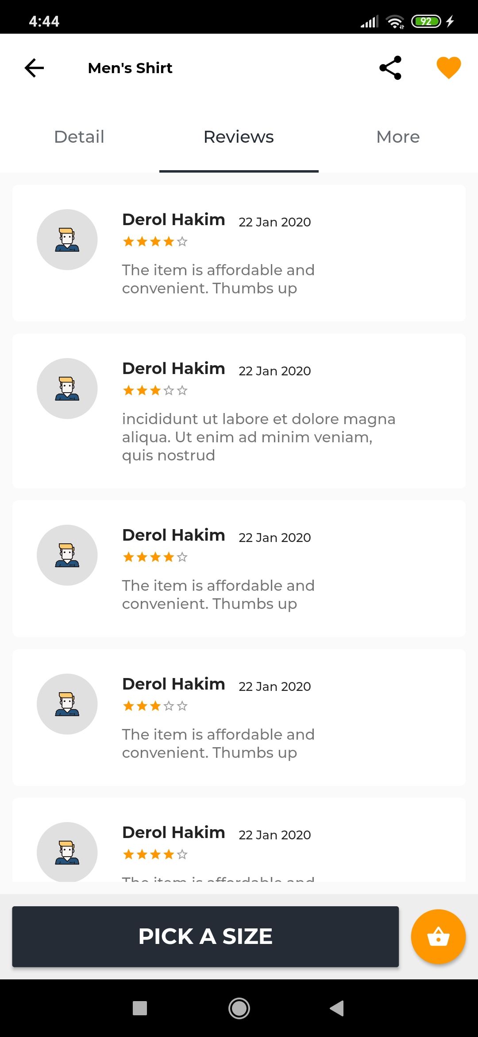Share the Men's Shirt product
Image resolution: width=478 pixels, height=1037 pixels.
[x=390, y=68]
